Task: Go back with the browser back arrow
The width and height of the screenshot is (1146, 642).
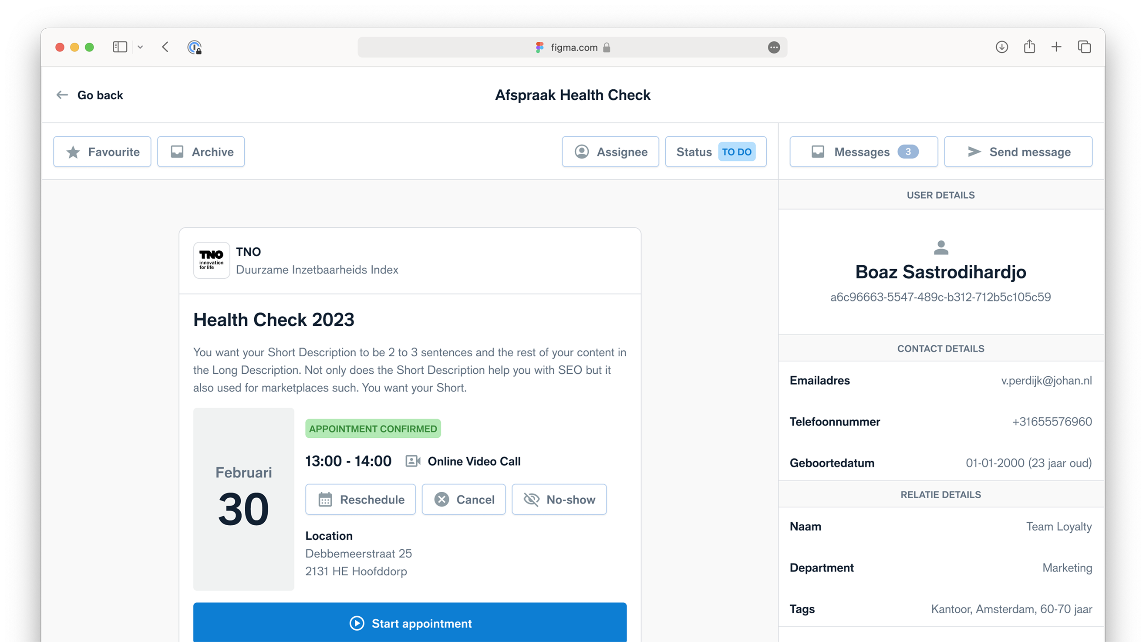Action: (165, 47)
